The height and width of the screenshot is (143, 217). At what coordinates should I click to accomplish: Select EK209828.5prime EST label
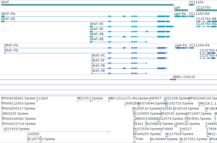[x=159, y=124]
